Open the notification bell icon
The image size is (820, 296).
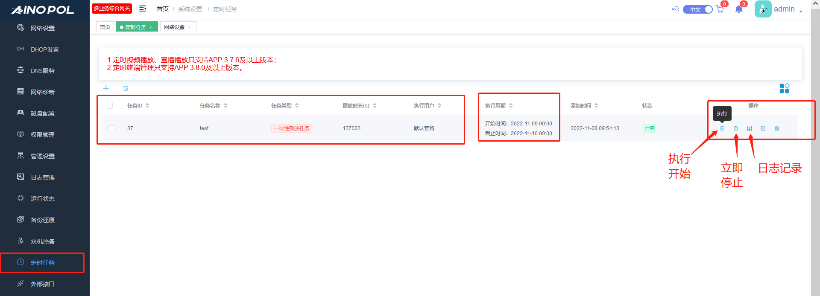pos(739,9)
